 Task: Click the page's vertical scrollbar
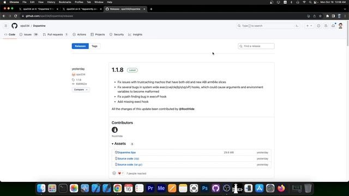347,33
